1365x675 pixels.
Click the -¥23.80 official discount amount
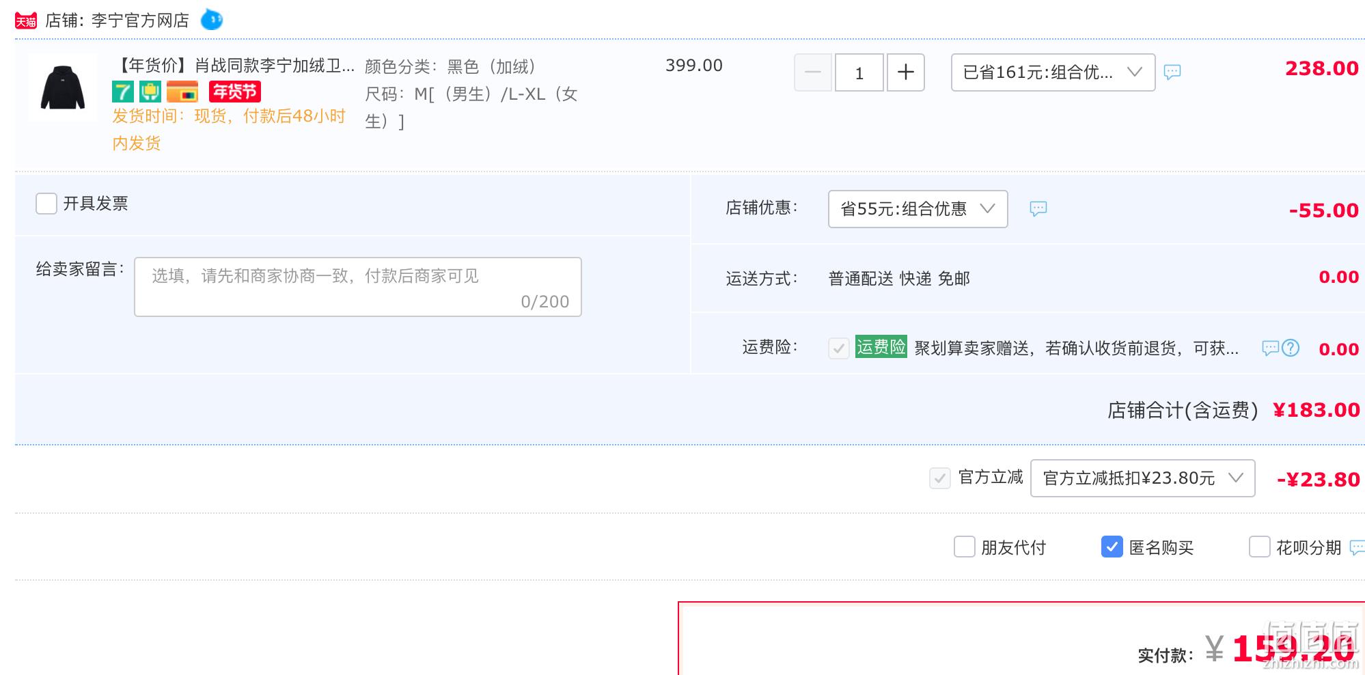coord(1319,480)
